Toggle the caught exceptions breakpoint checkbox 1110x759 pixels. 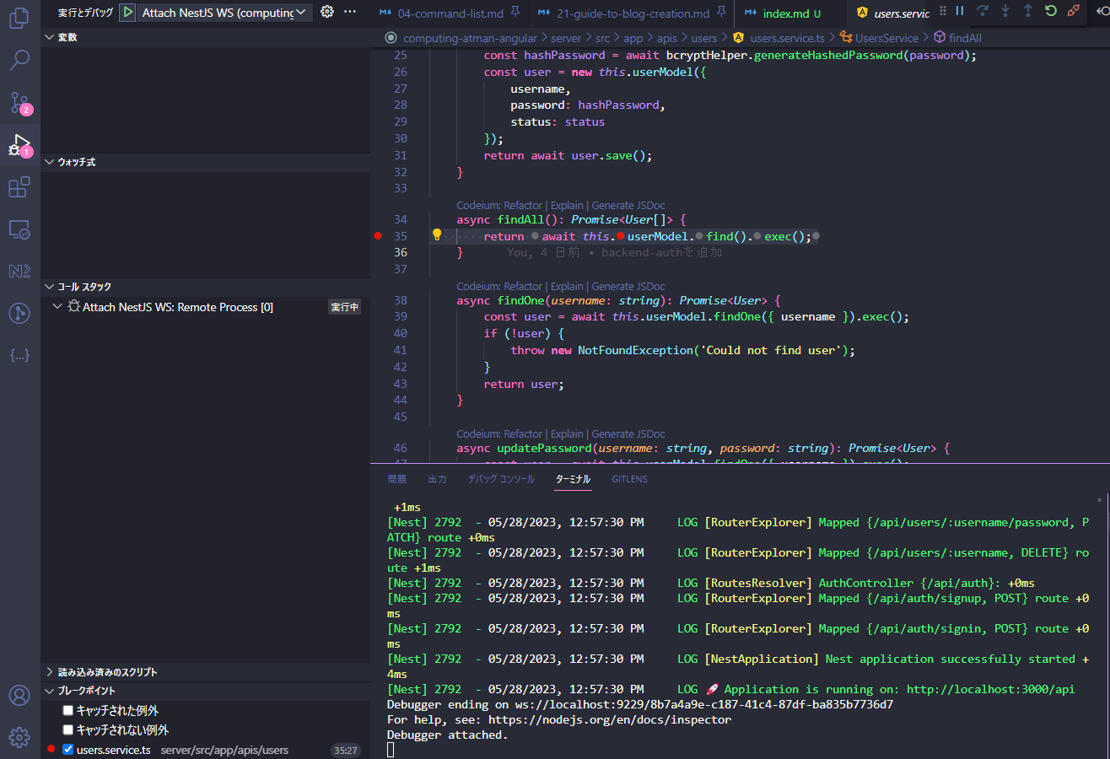pos(68,711)
